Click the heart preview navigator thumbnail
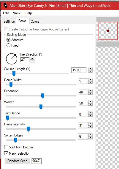The image size is (119, 169). click(108, 31)
